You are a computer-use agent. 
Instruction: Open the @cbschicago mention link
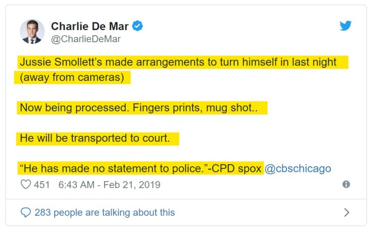pos(298,168)
